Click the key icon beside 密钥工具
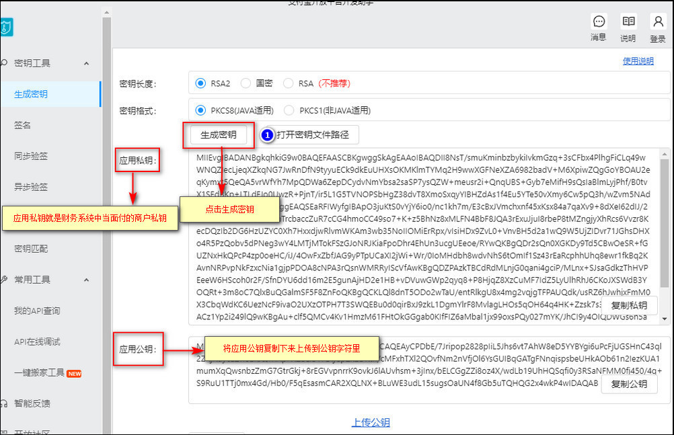The image size is (674, 435). tap(3, 63)
